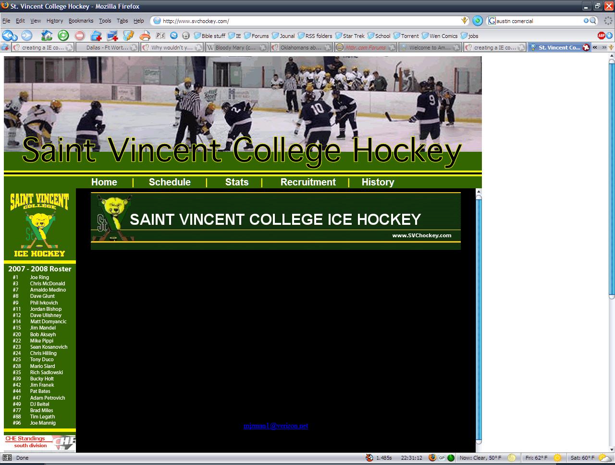615x465 pixels.
Task: Click the new tab toolbar icon
Action: point(96,35)
